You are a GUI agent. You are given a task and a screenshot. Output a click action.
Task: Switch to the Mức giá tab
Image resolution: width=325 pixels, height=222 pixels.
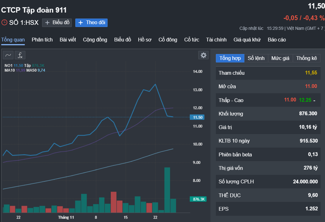280,58
